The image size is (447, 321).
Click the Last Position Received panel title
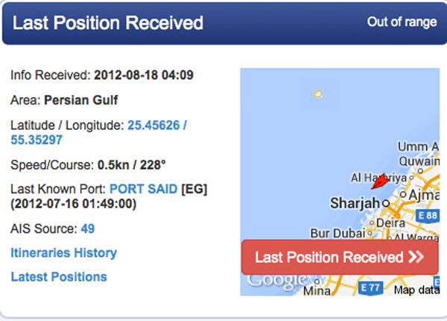[108, 22]
